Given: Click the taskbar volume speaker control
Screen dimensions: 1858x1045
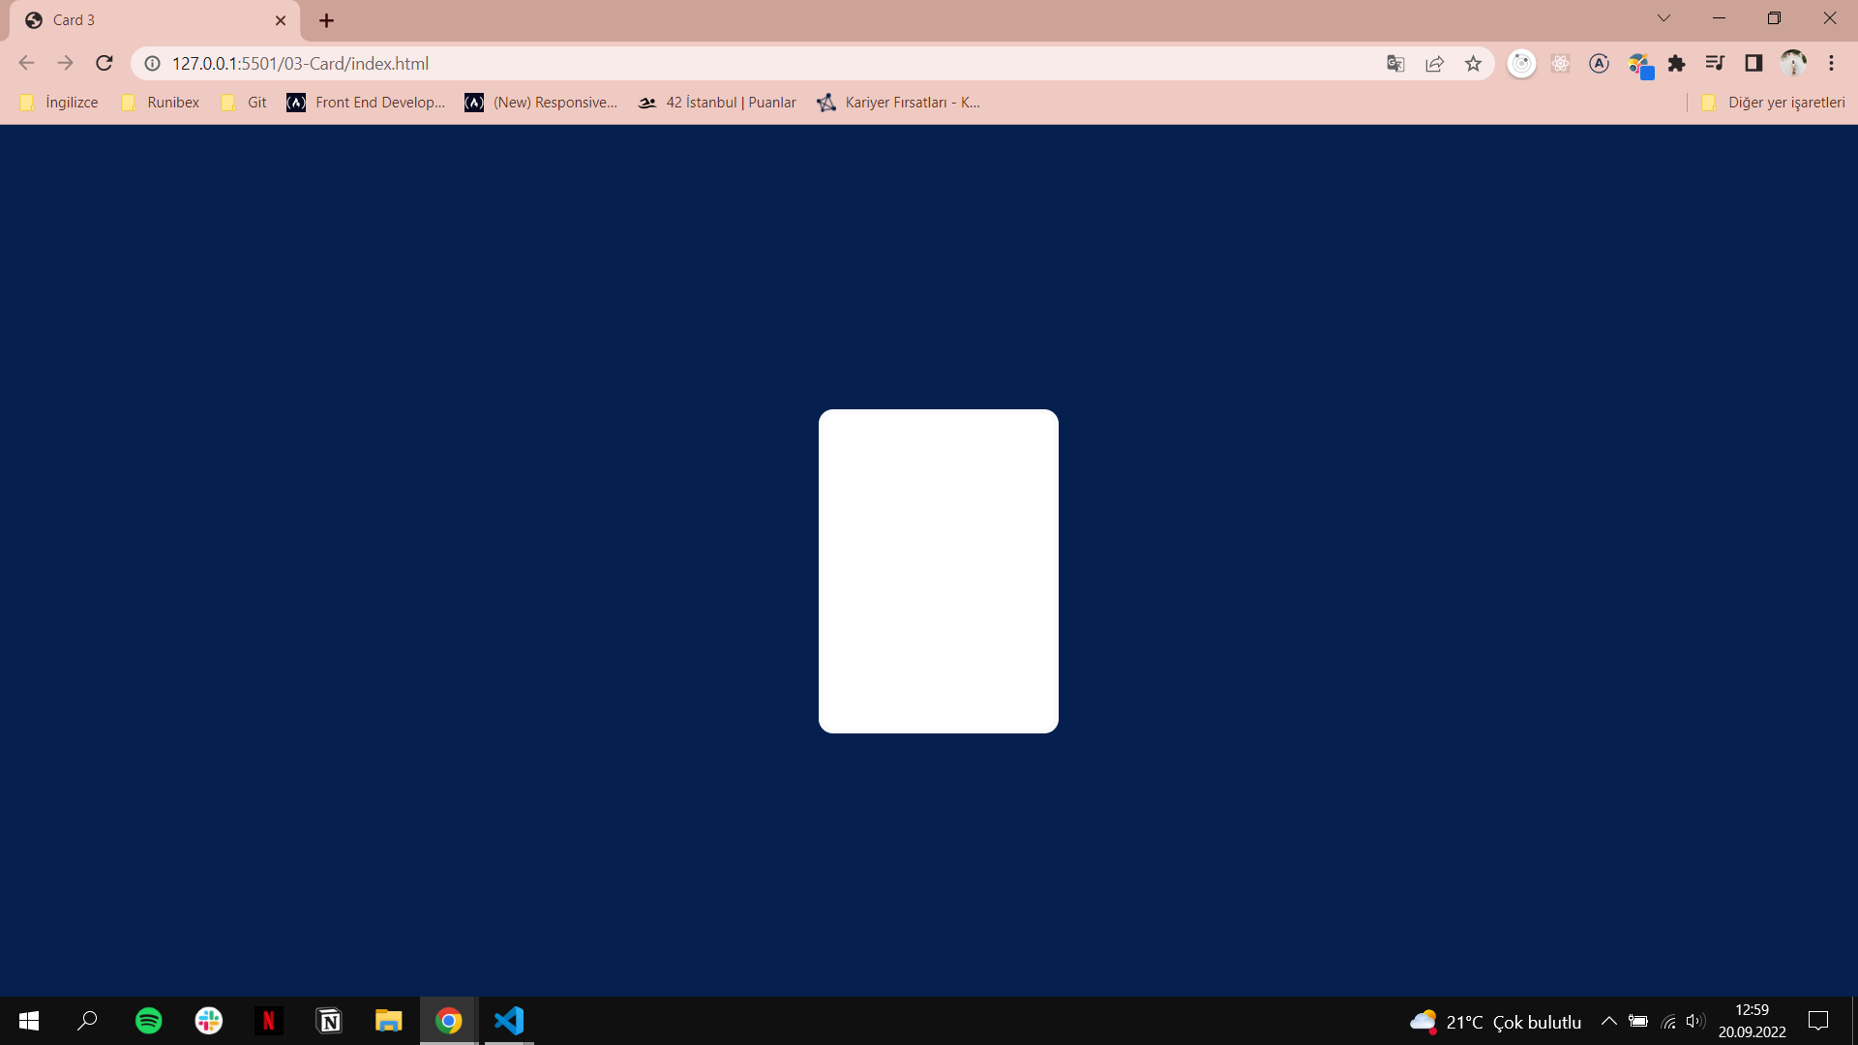Looking at the screenshot, I should 1696,1020.
